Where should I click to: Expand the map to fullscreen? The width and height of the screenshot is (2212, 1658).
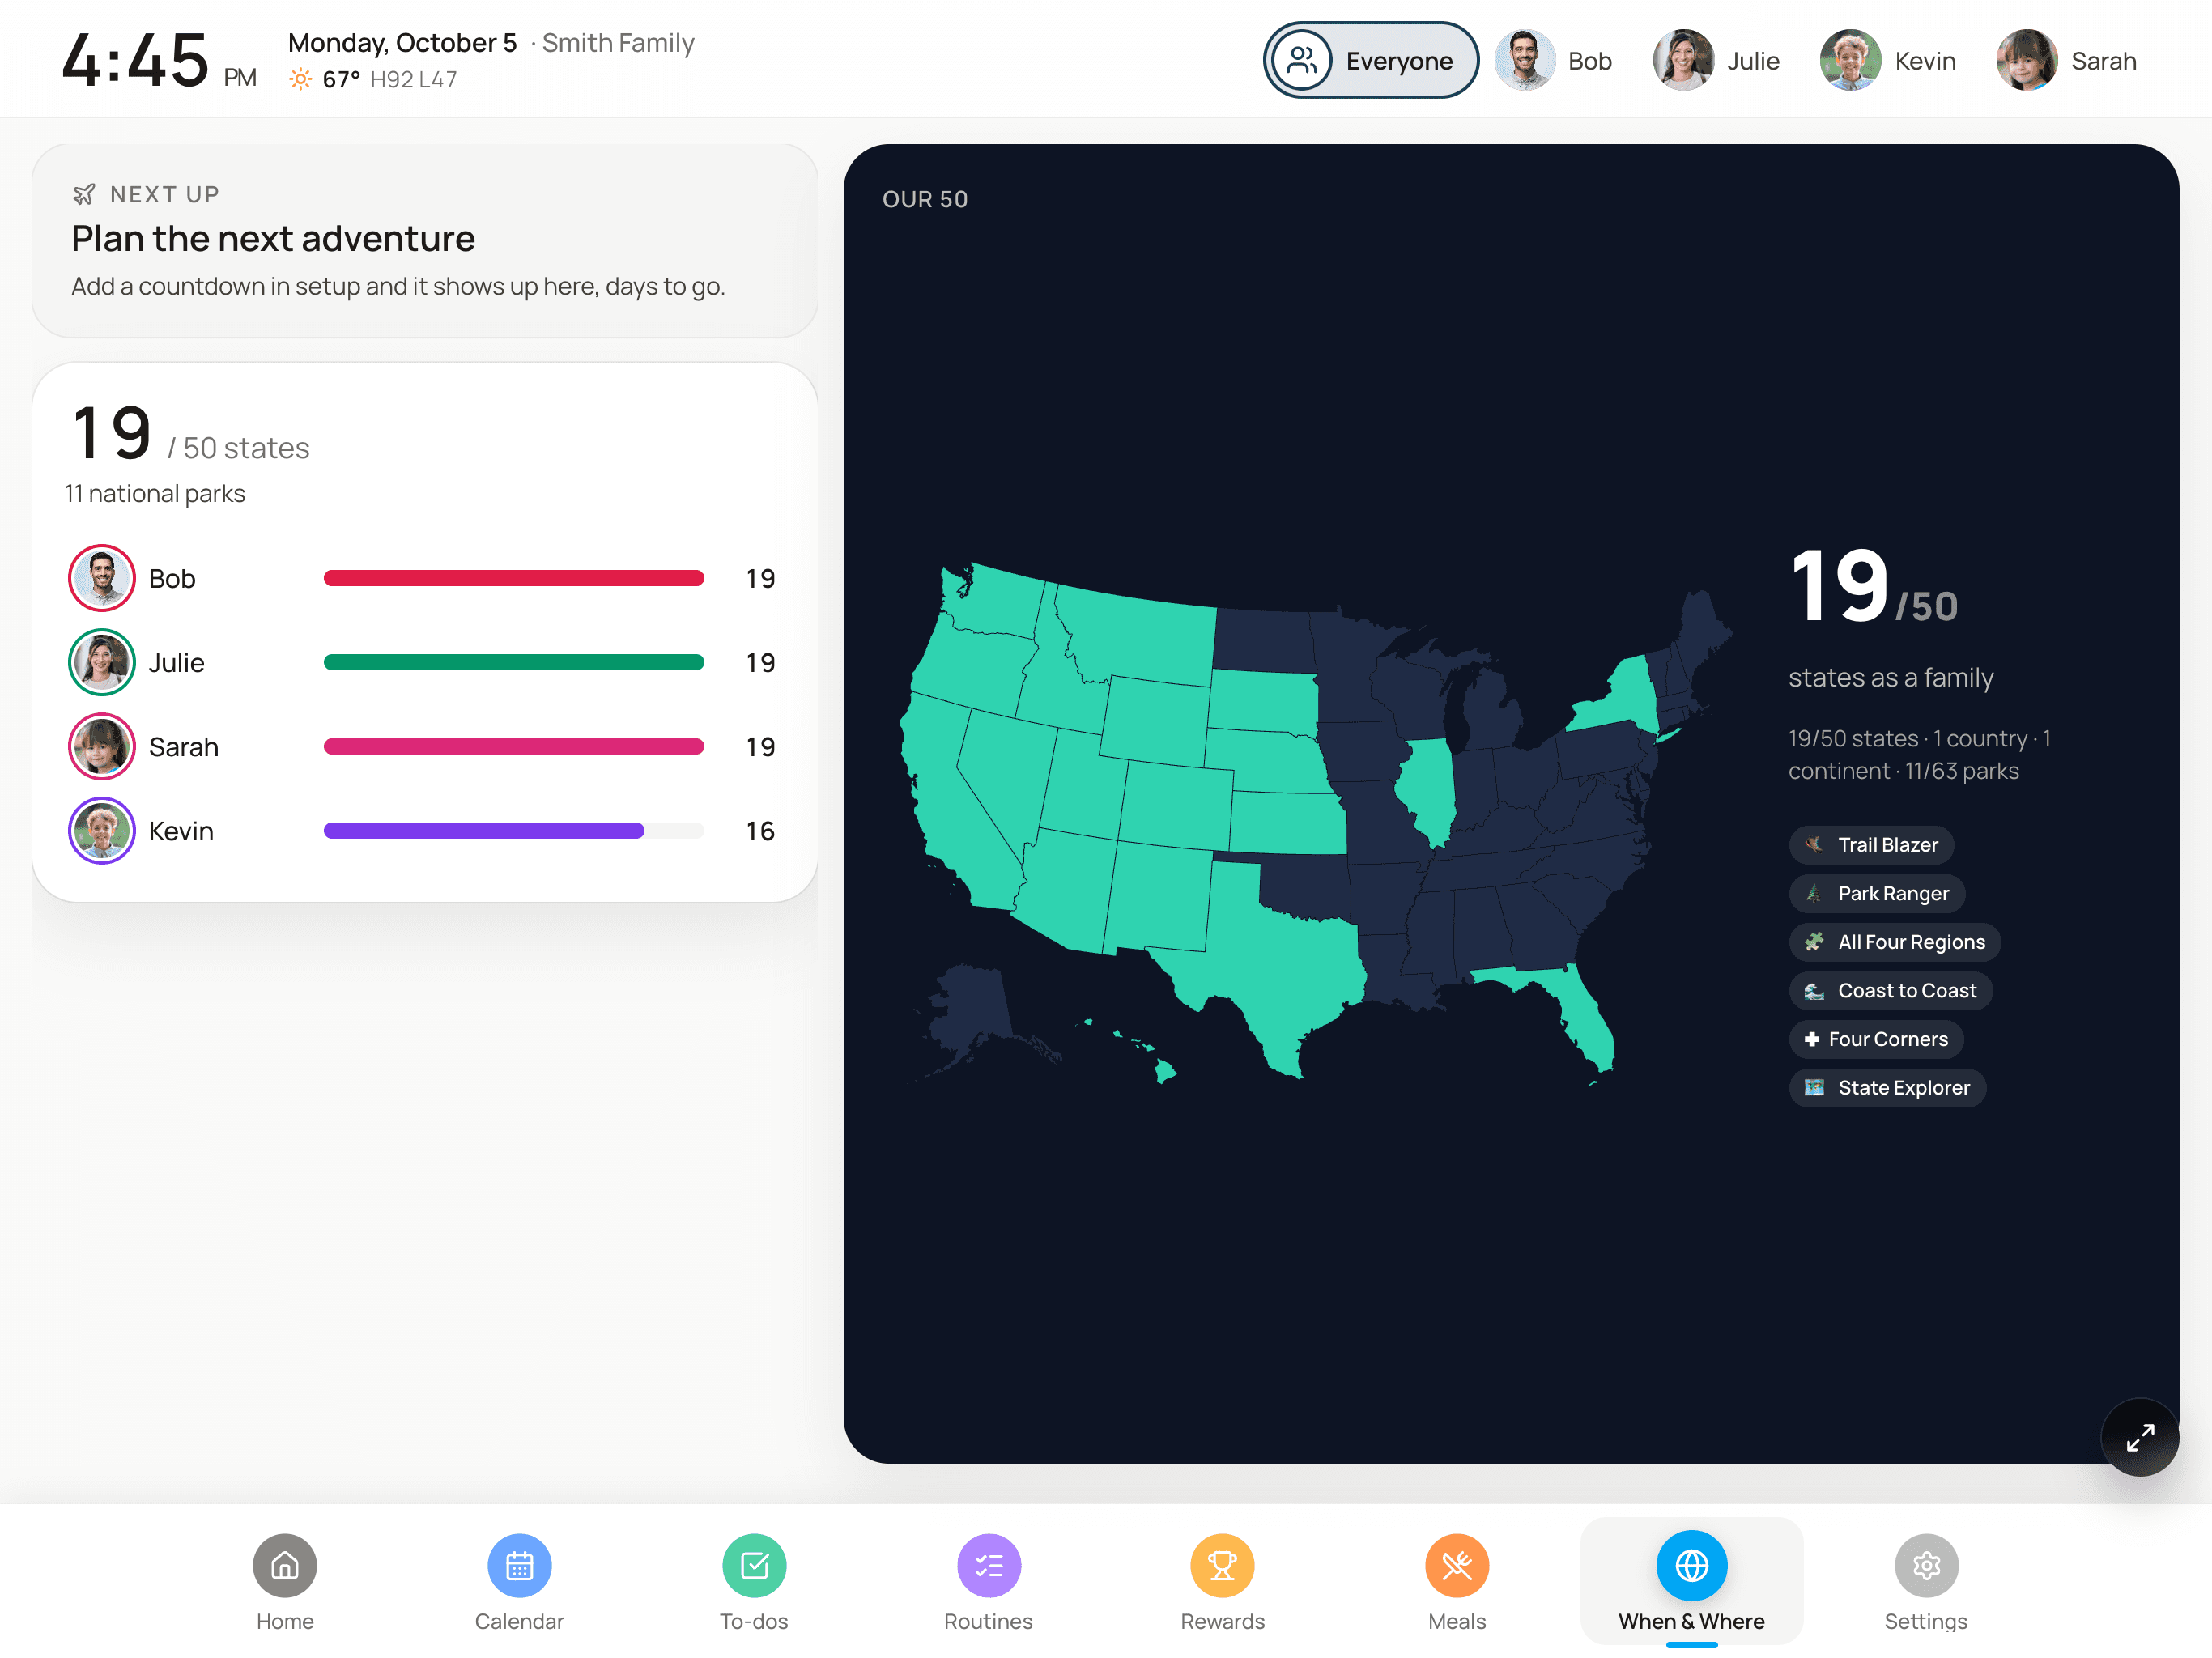point(2139,1437)
